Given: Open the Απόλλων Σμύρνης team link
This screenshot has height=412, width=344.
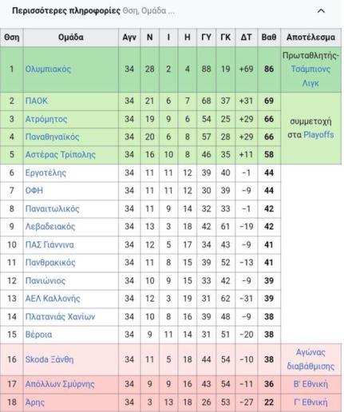Looking at the screenshot, I should 60,384.
